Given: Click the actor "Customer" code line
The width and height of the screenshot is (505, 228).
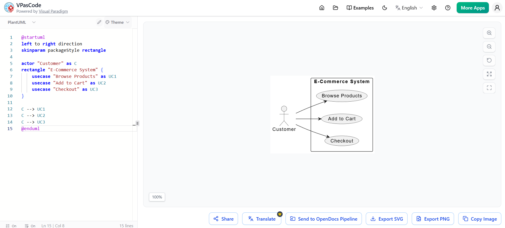Looking at the screenshot, I should point(49,63).
